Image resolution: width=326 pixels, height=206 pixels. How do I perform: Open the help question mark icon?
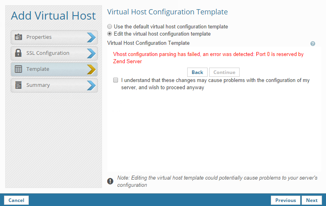click(312, 44)
